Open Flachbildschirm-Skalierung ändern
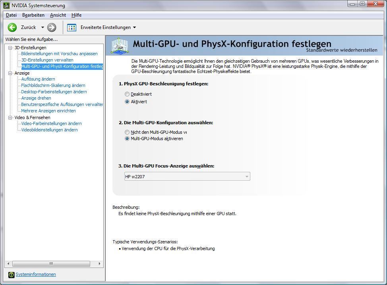387x285 pixels. (53, 85)
